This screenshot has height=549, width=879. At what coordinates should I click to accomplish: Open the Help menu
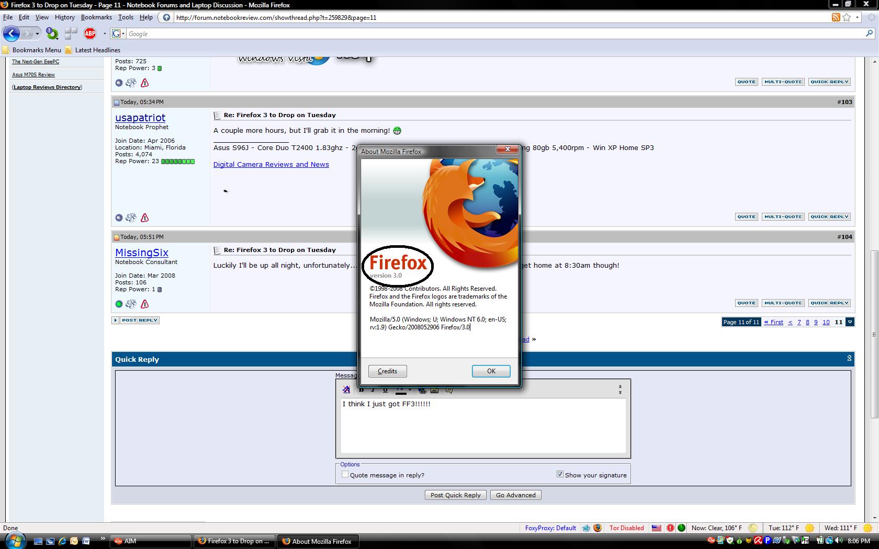(x=146, y=17)
